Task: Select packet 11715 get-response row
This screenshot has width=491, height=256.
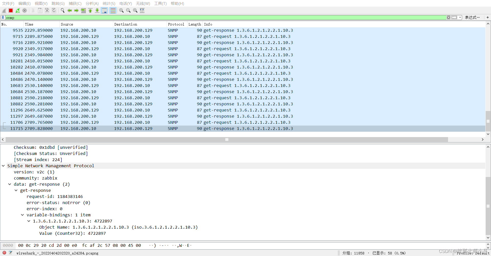Action: point(243,128)
